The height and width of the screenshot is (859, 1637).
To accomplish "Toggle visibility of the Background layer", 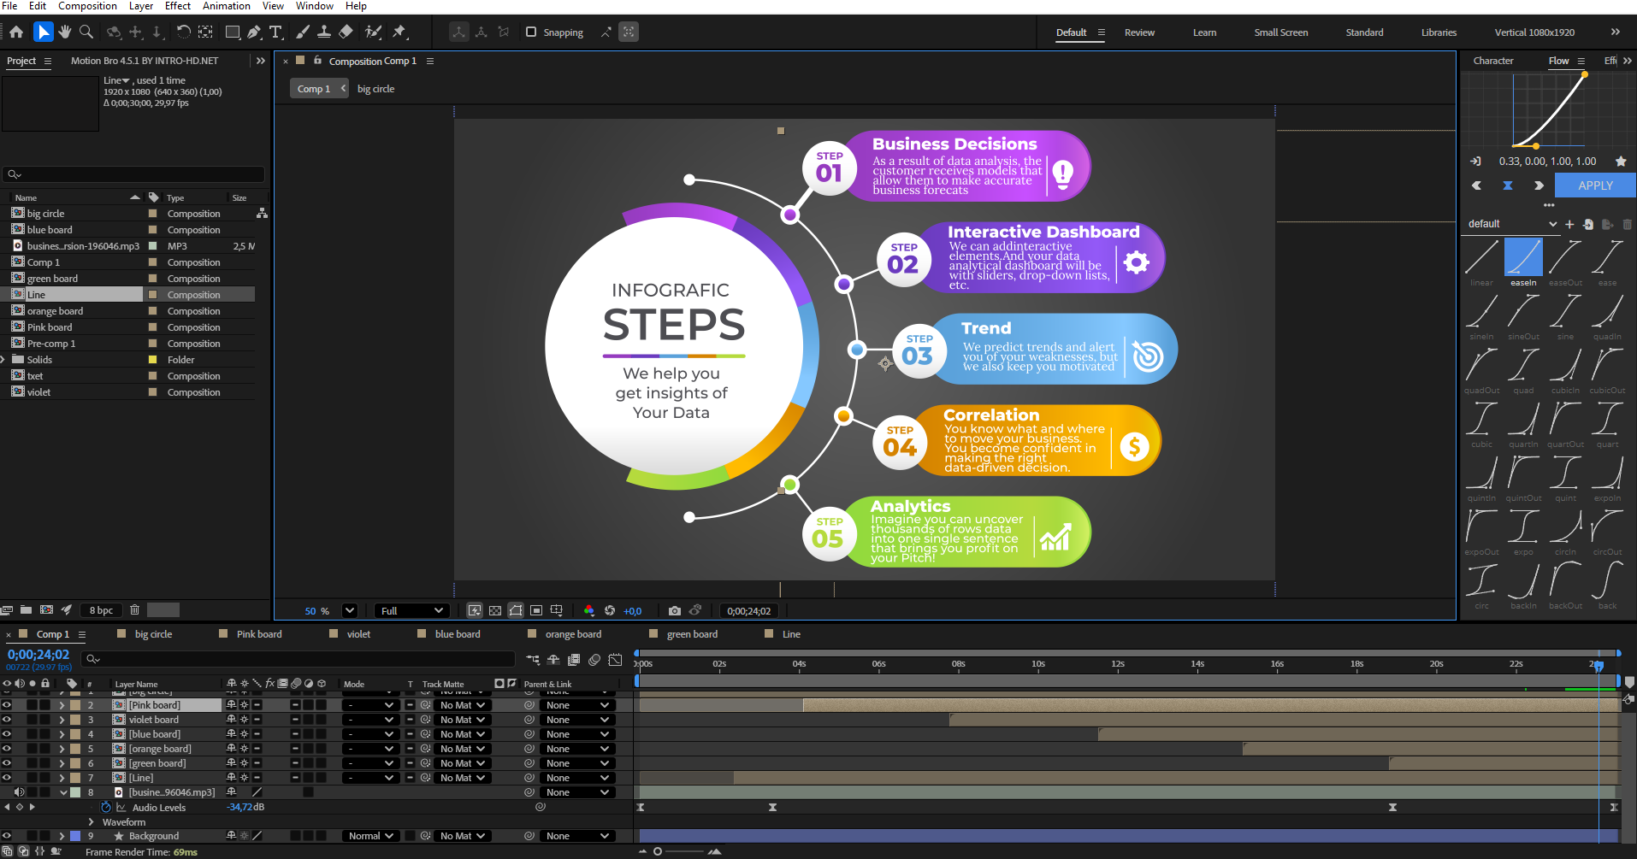I will click(x=7, y=836).
